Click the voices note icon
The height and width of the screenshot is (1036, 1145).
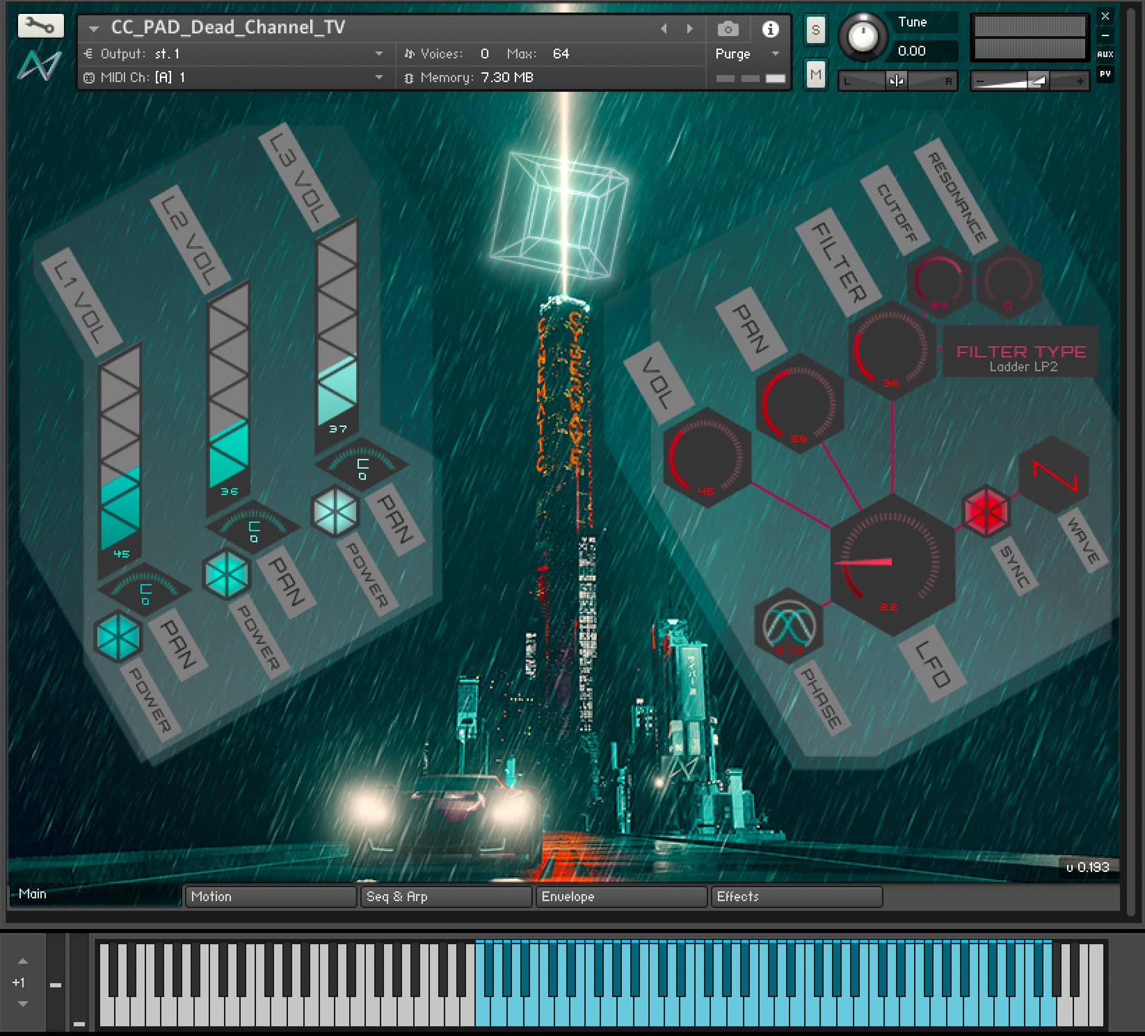point(409,54)
